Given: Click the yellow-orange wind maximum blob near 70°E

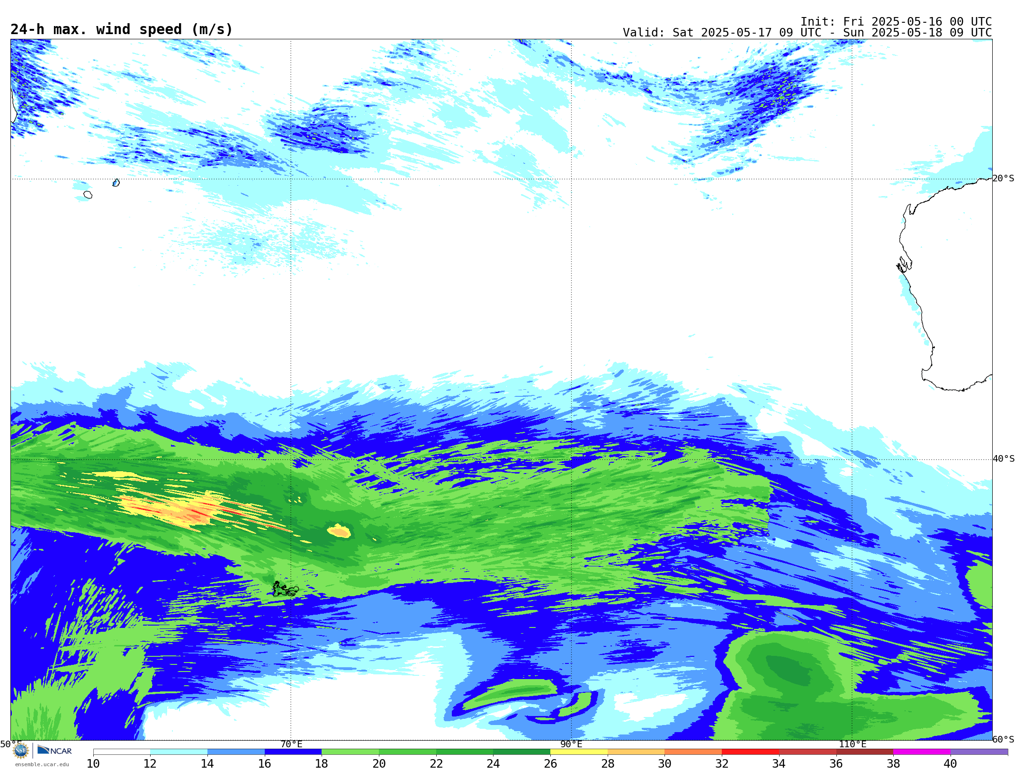Looking at the screenshot, I should pyautogui.click(x=339, y=531).
